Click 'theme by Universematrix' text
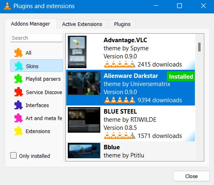Screen dimensions: 214x185 (x=137, y=84)
